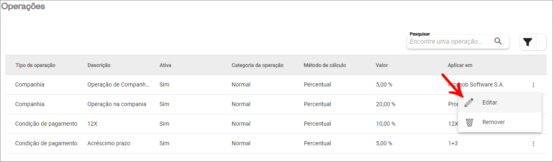Focus the Pesquisar search field
This screenshot has width=553, height=162.
pos(450,41)
